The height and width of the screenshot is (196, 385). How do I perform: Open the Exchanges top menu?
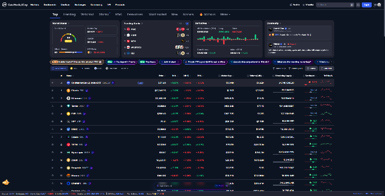80,4
